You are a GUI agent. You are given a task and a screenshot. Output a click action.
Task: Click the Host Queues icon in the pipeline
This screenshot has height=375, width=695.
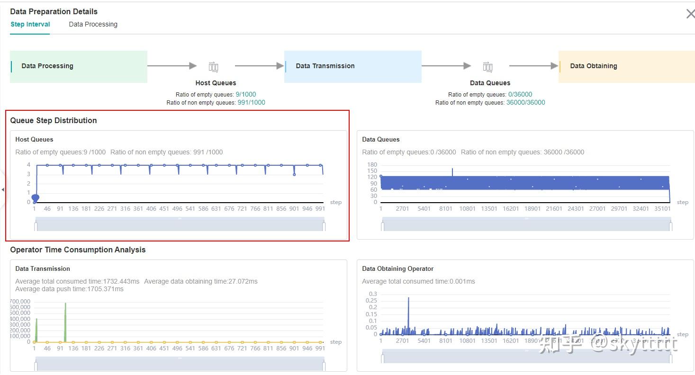213,67
